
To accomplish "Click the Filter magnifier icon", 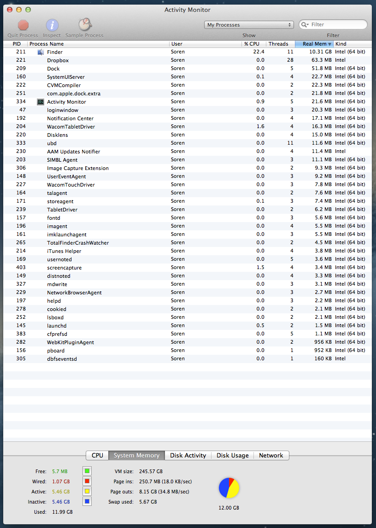I will 305,24.
